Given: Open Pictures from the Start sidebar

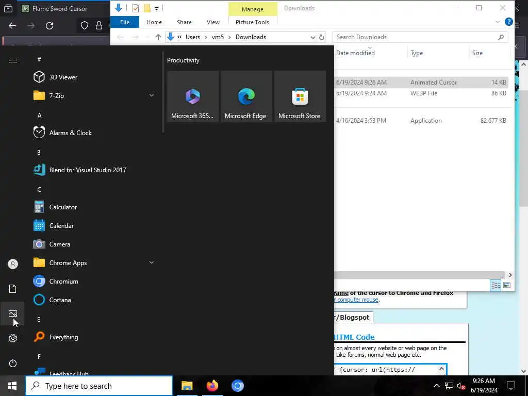Looking at the screenshot, I should click(x=13, y=313).
